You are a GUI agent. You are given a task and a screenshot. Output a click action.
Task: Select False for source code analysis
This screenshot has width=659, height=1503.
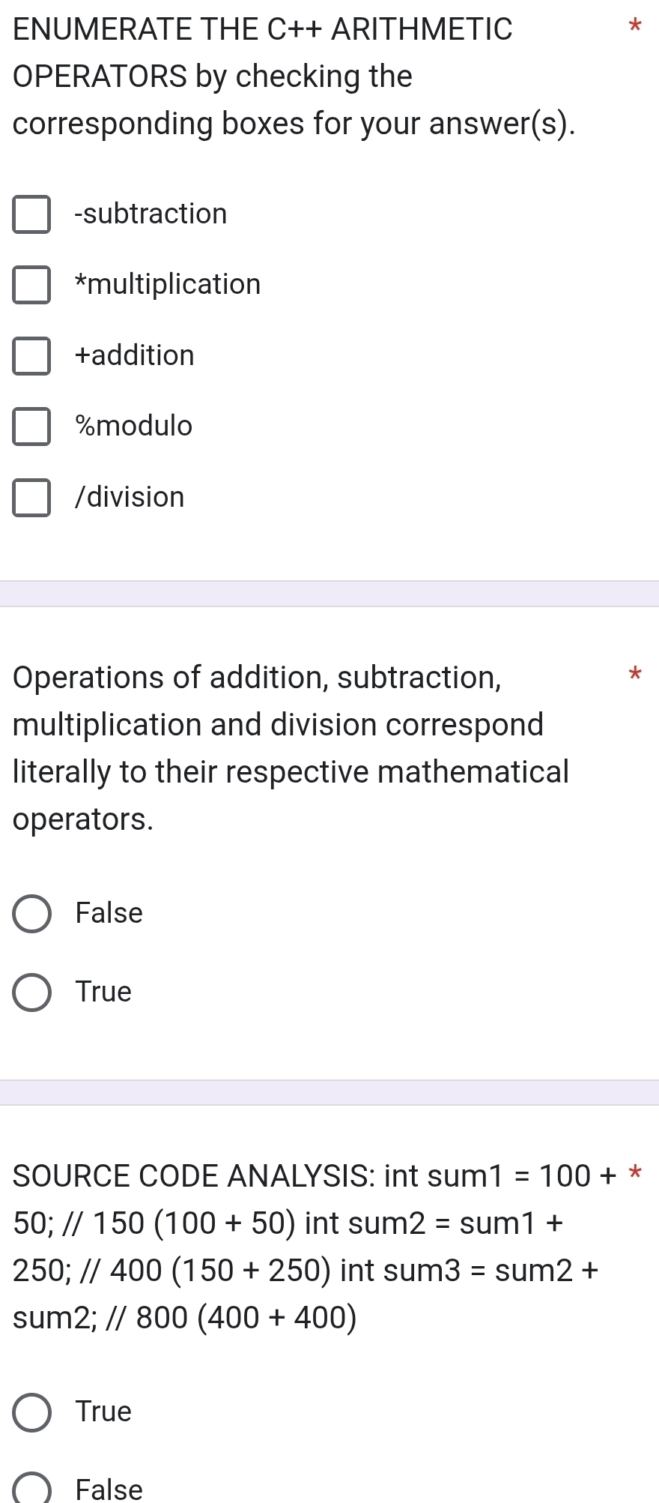[32, 1490]
